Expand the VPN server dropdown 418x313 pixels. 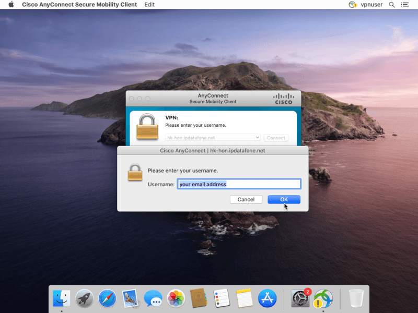[x=257, y=138]
